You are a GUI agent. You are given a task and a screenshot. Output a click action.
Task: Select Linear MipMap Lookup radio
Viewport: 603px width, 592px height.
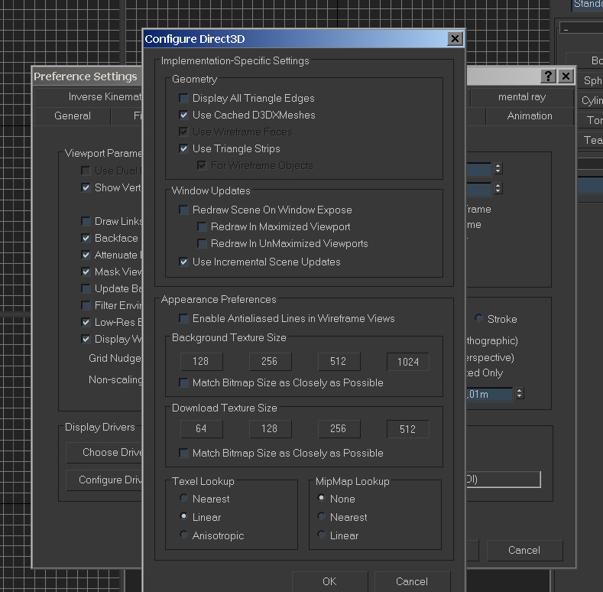tap(321, 535)
